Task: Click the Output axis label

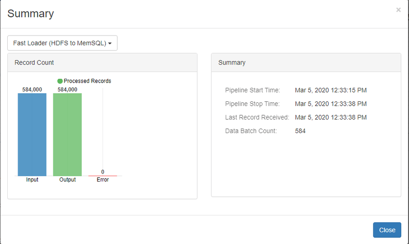Action: pos(67,180)
